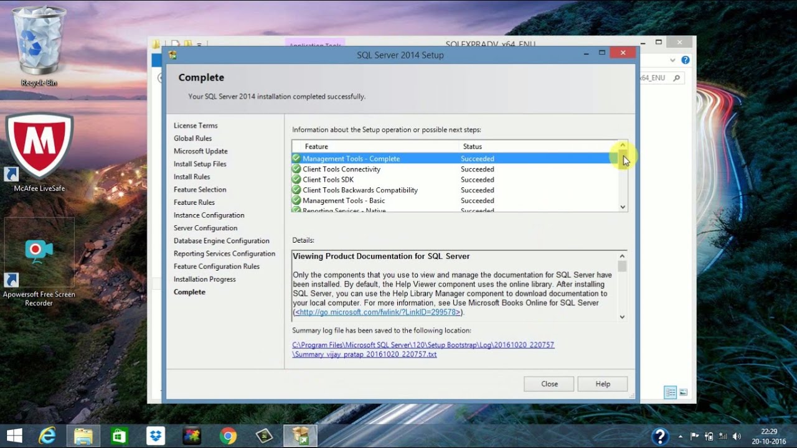Screen dimensions: 797x448
Task: Launch Google Chrome from taskbar
Action: click(x=228, y=436)
